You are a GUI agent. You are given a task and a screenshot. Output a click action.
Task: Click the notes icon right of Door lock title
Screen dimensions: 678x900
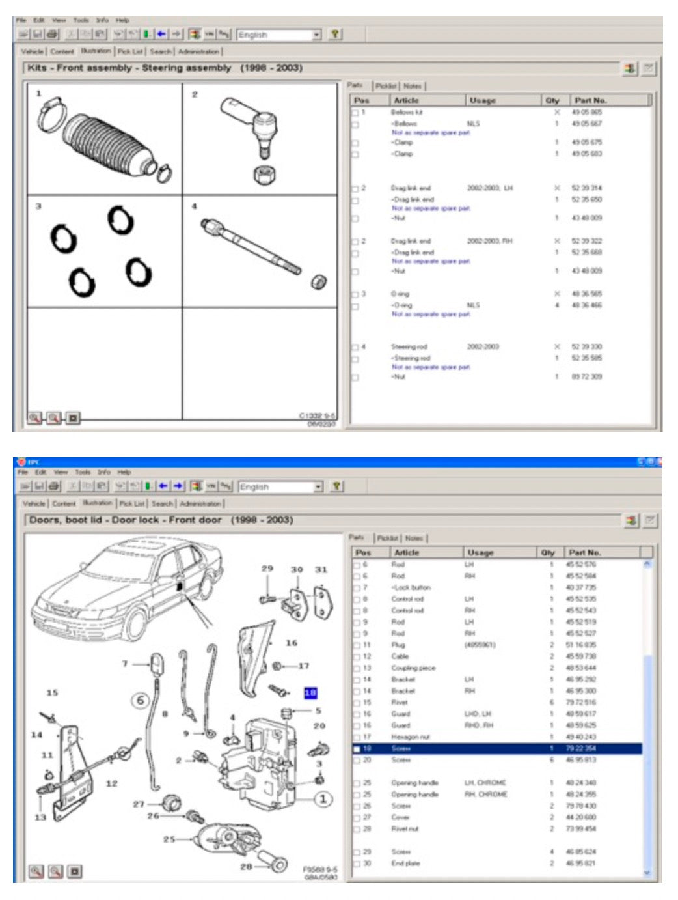point(649,520)
